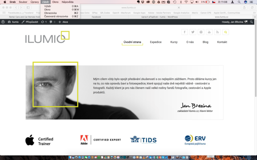This screenshot has width=257, height=160.
Task: Click the YouTube social icon
Action: [x=209, y=32]
